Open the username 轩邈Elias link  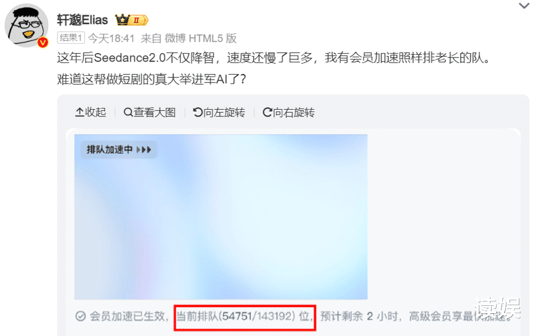(83, 20)
